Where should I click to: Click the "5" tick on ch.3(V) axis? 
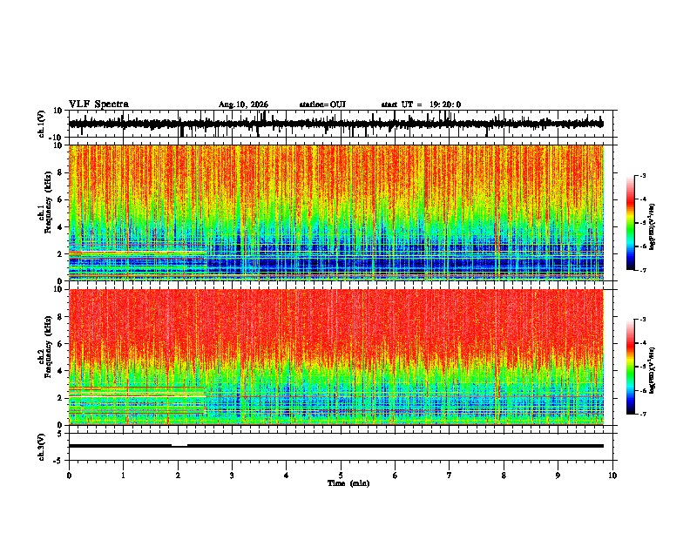(61, 433)
